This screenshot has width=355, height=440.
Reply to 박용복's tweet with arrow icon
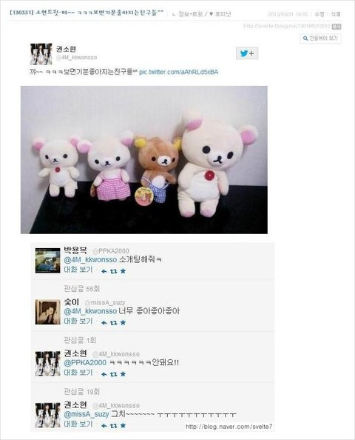[x=104, y=271]
